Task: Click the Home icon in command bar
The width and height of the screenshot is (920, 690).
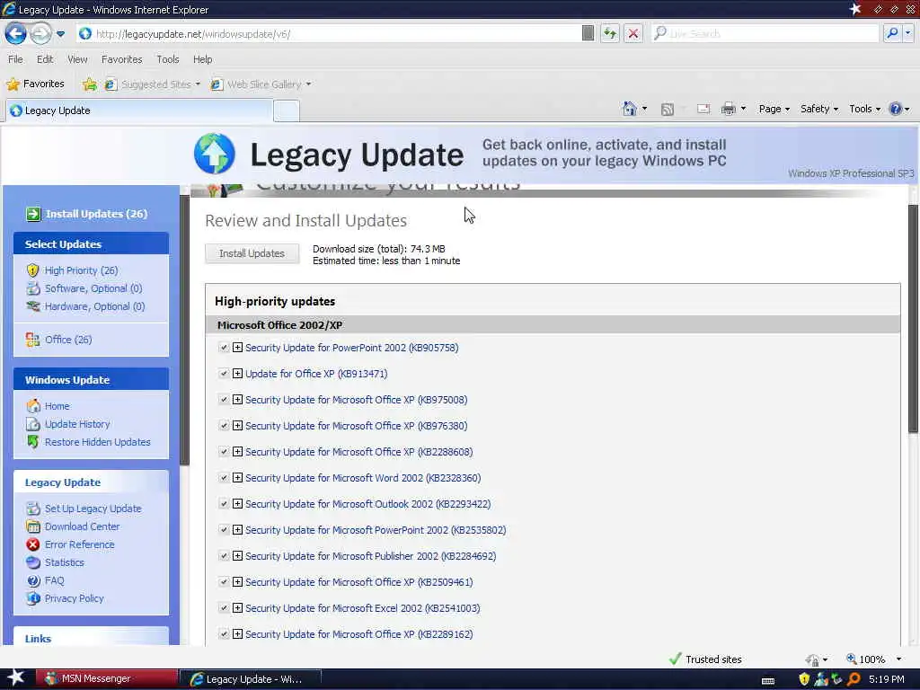Action: pos(630,109)
